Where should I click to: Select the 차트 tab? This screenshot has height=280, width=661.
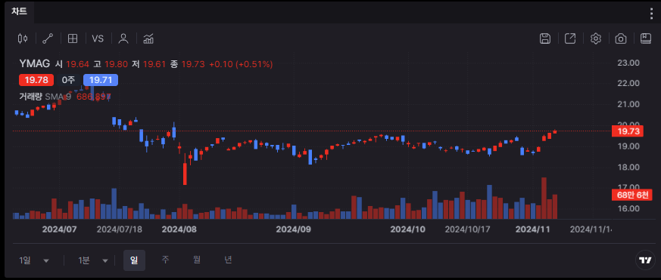coord(19,12)
